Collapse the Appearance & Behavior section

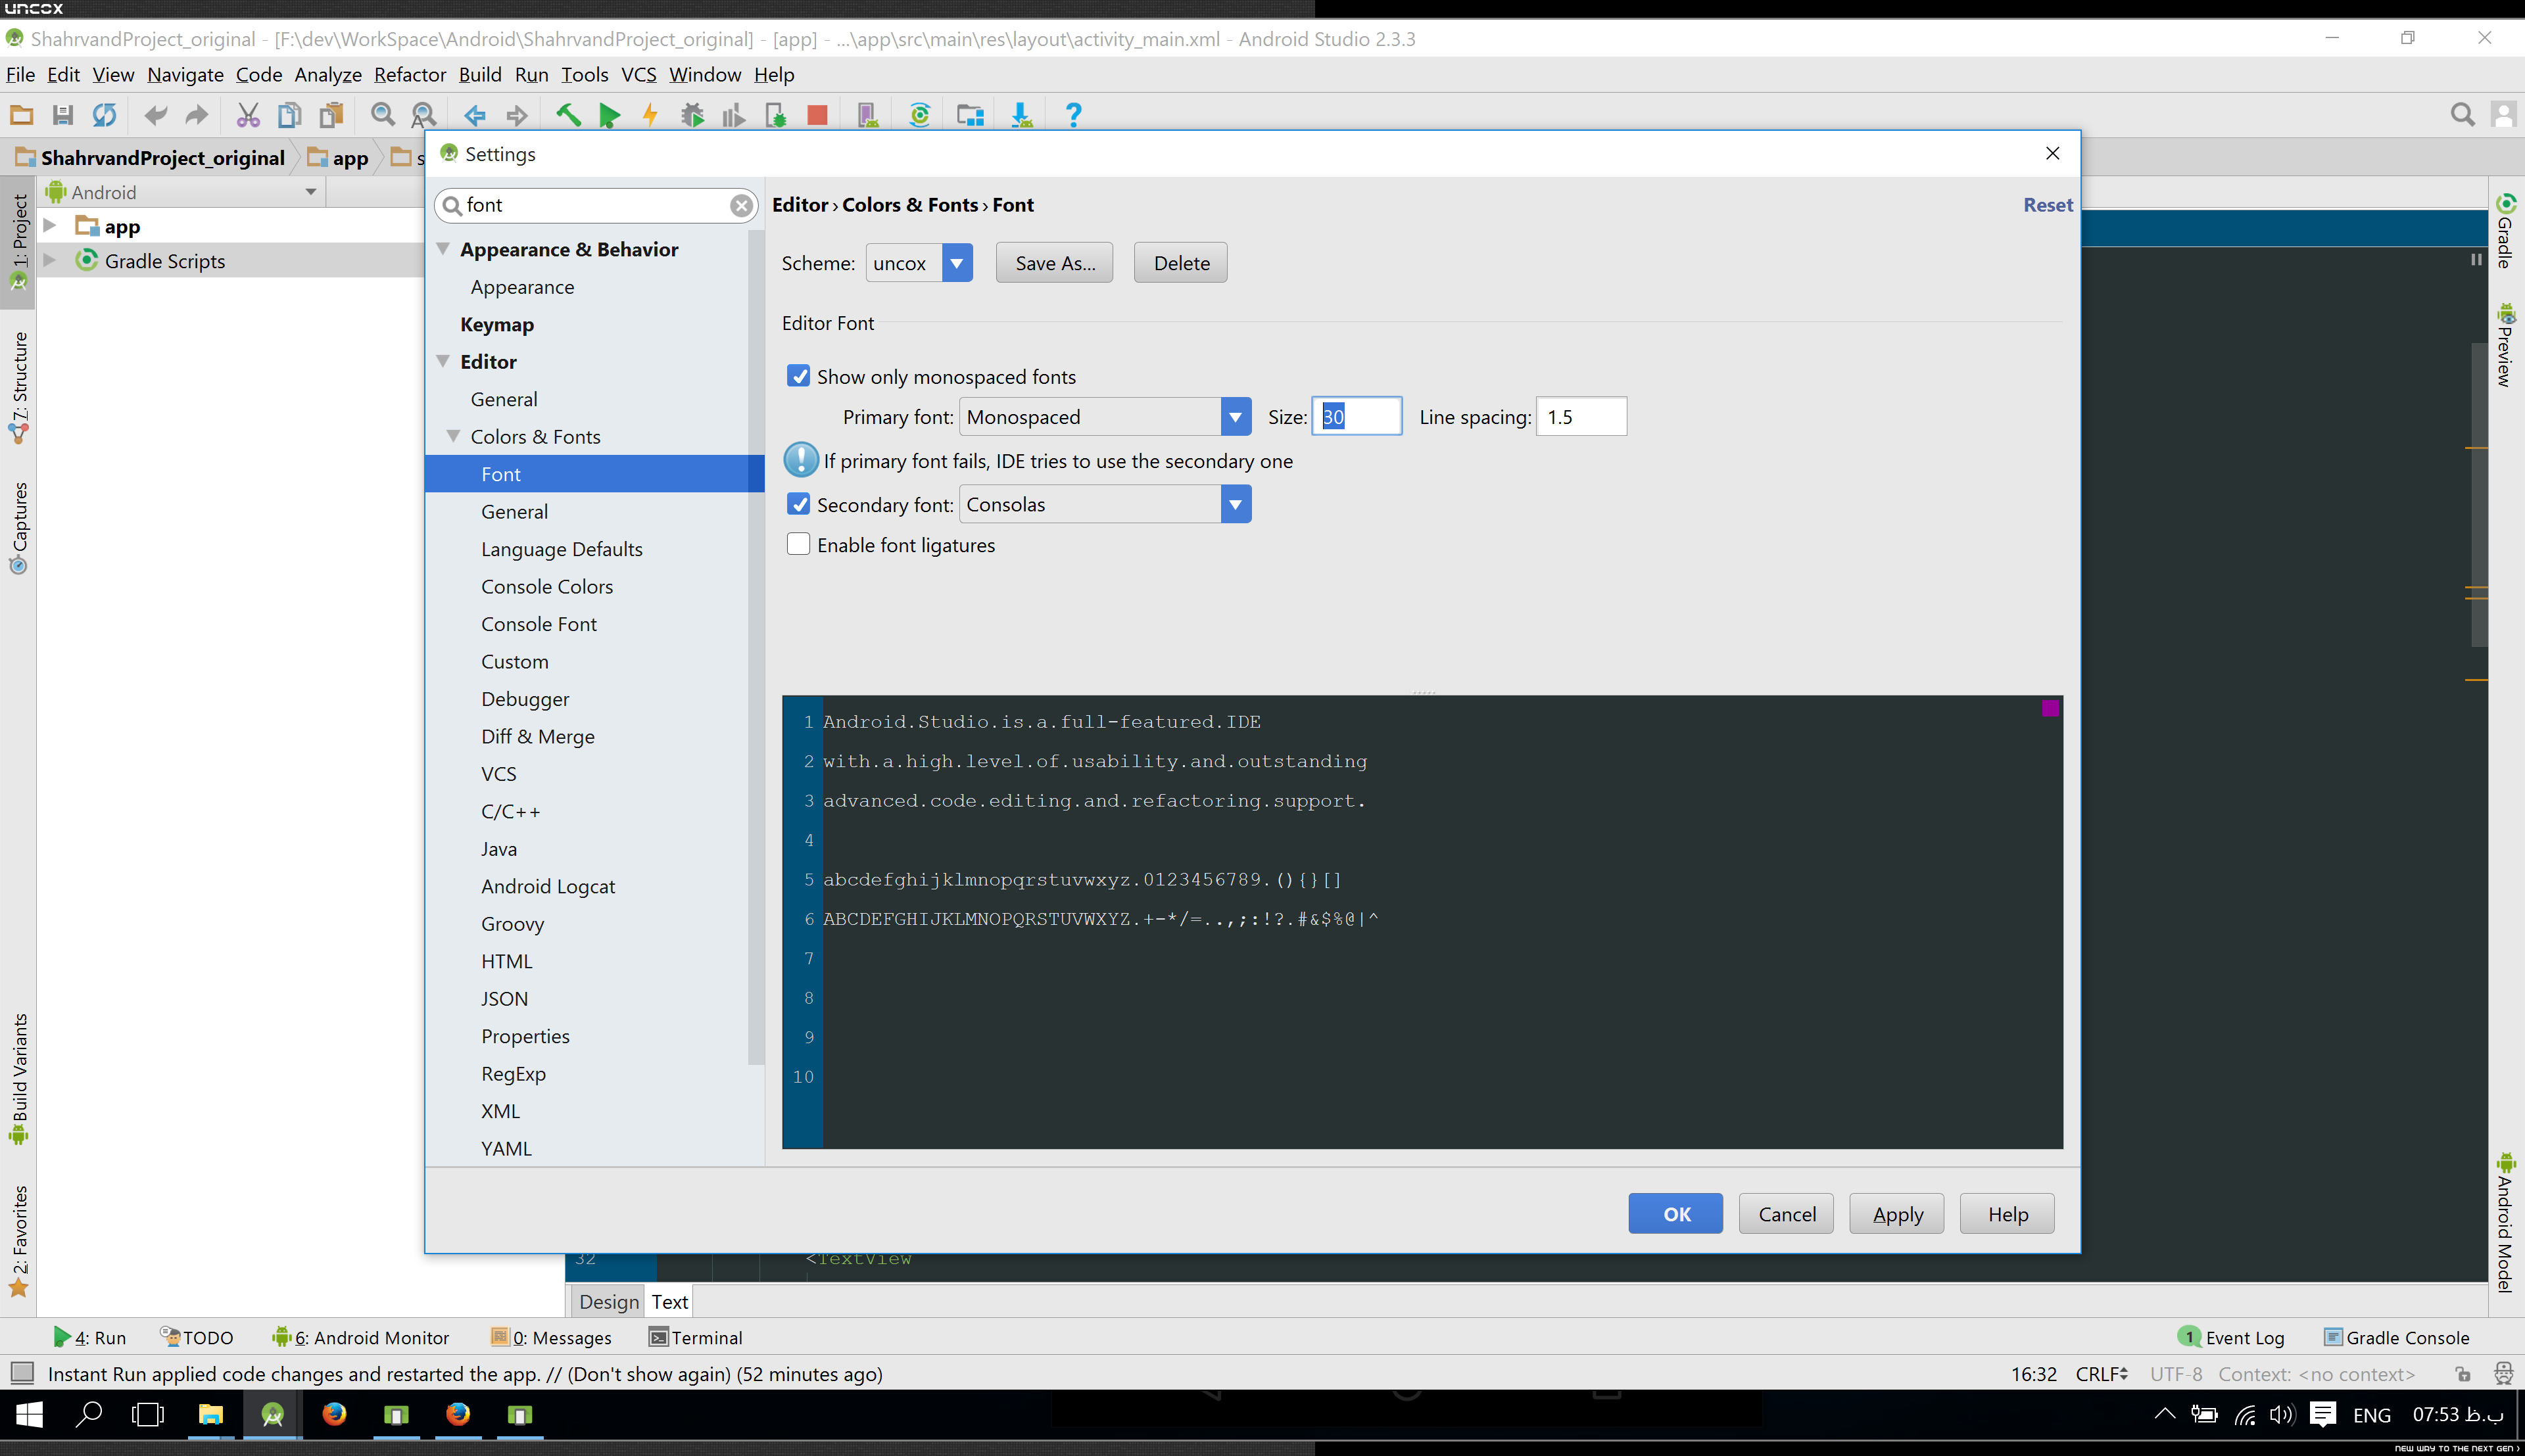[443, 248]
